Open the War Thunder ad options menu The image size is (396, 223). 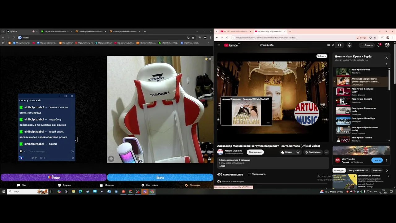tap(386, 160)
